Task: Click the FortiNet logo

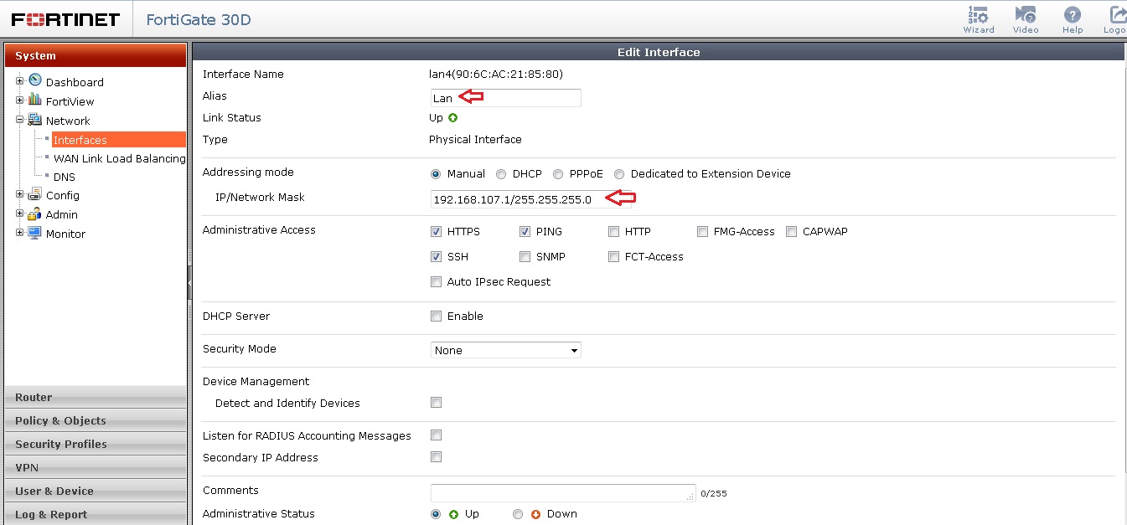Action: 65,18
